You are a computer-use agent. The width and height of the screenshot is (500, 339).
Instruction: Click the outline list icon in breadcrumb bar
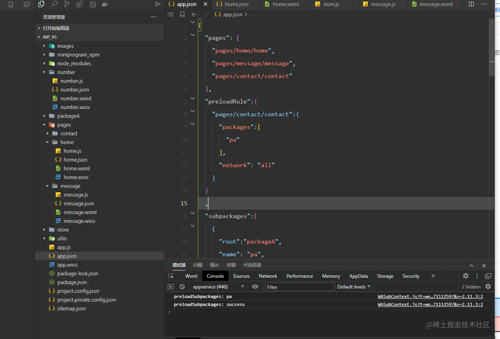(x=170, y=14)
